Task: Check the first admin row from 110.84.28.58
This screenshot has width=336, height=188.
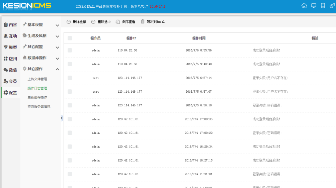Action: pos(70,50)
